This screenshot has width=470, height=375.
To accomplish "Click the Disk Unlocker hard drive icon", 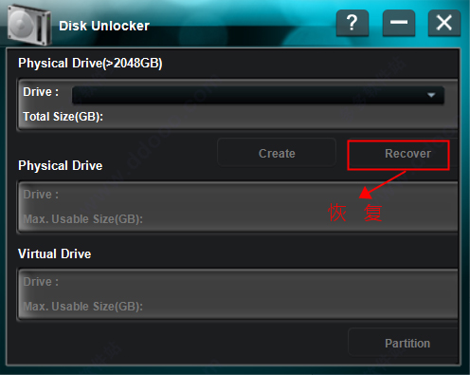I will pyautogui.click(x=29, y=25).
